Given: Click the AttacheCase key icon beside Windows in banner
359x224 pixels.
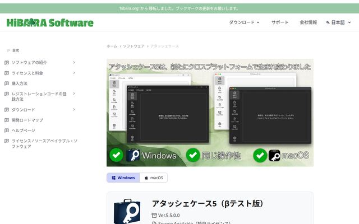Looking at the screenshot, I should [133, 155].
